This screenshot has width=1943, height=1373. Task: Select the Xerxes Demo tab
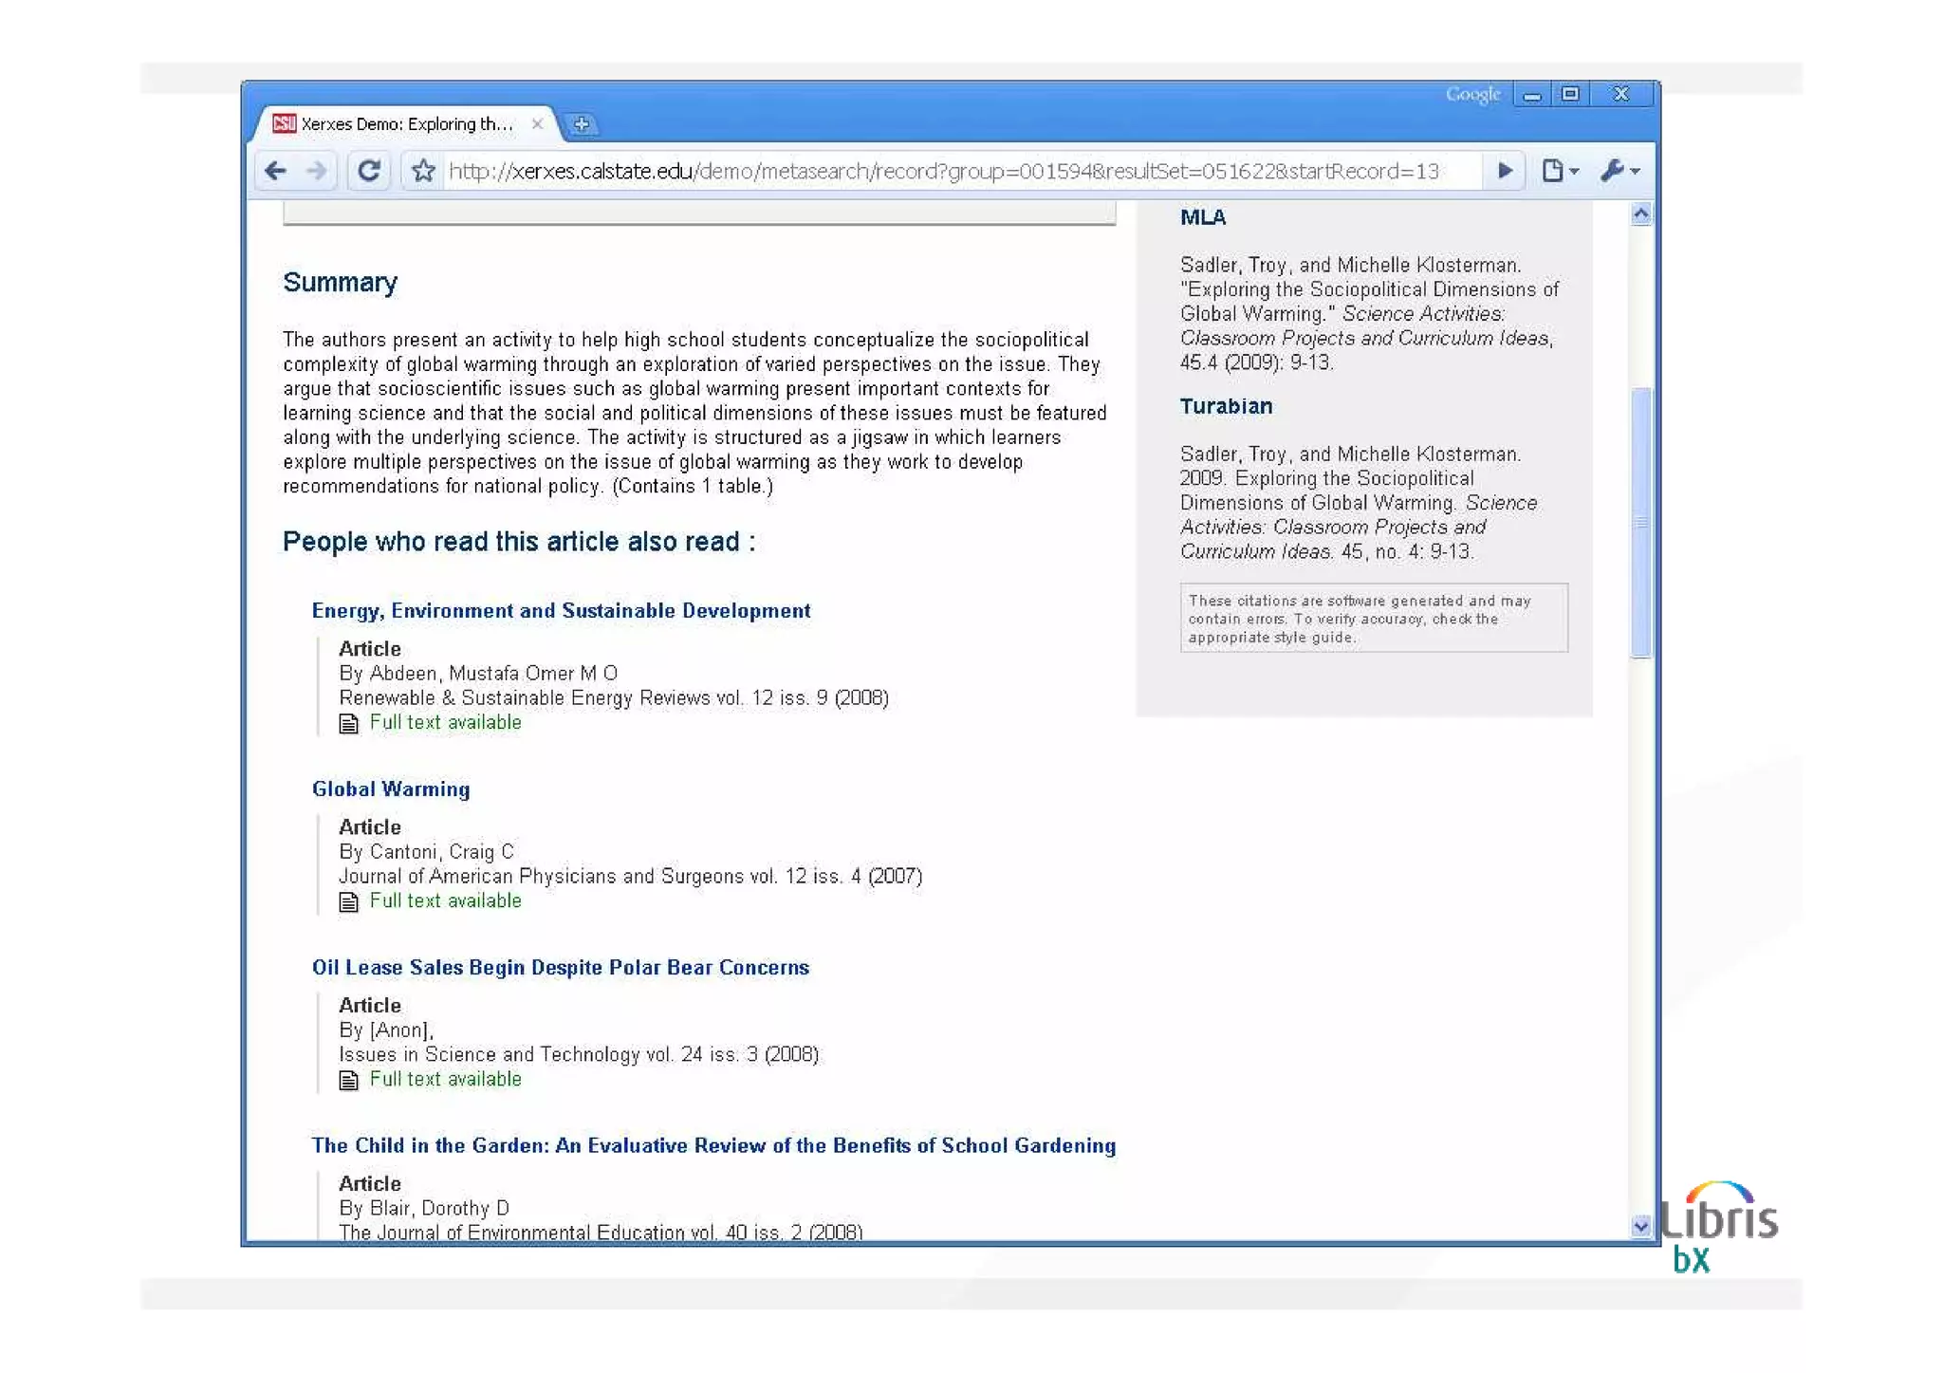tap(406, 124)
